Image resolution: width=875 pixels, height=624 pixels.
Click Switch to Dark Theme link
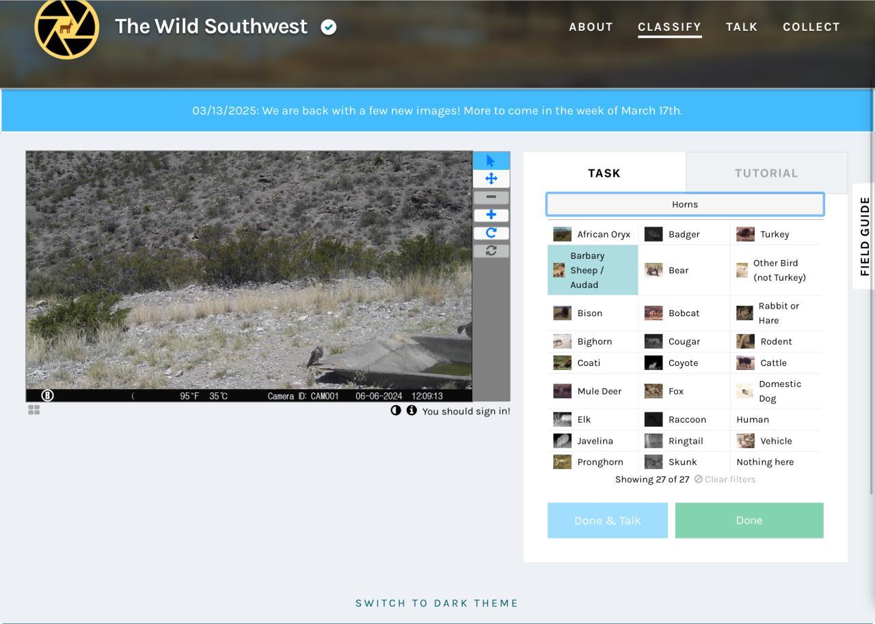(437, 603)
